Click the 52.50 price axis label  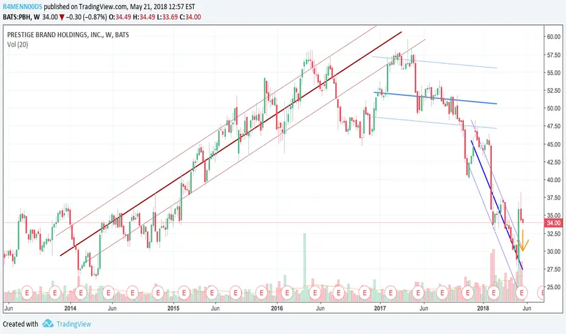pyautogui.click(x=553, y=90)
